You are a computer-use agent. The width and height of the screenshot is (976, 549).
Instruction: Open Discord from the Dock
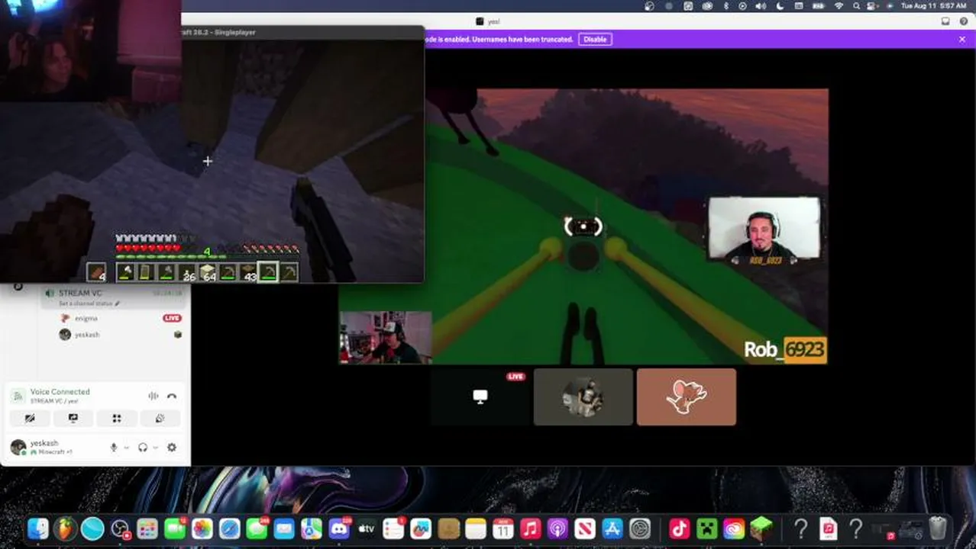(339, 528)
